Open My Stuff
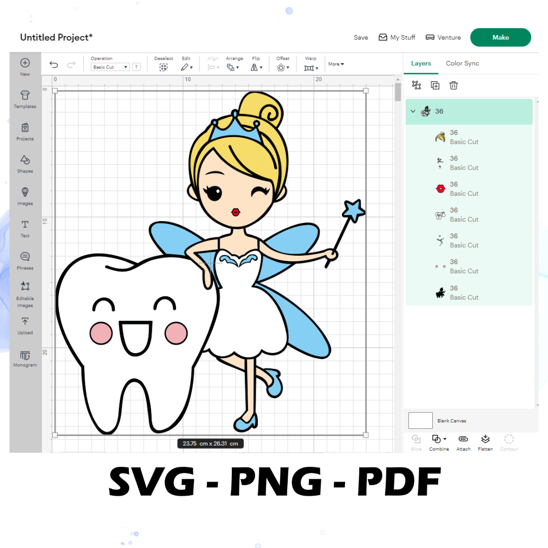 point(397,38)
